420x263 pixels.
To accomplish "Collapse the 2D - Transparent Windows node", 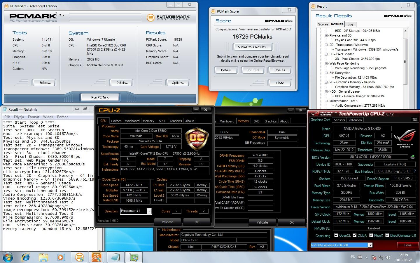I will pyautogui.click(x=326, y=45).
